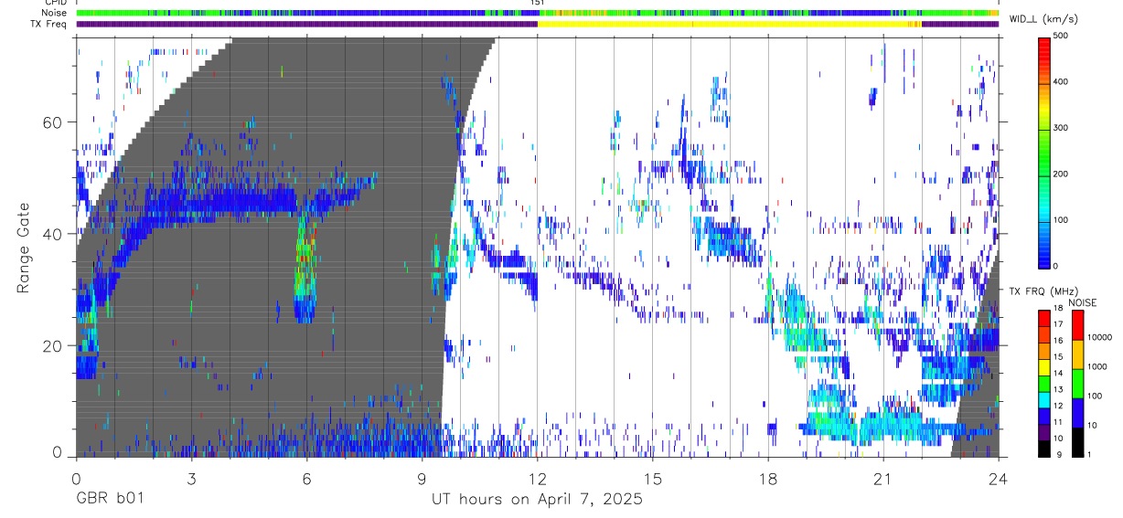
Task: Click the vertical scatter burst near 6 UT
Action: click(x=305, y=270)
